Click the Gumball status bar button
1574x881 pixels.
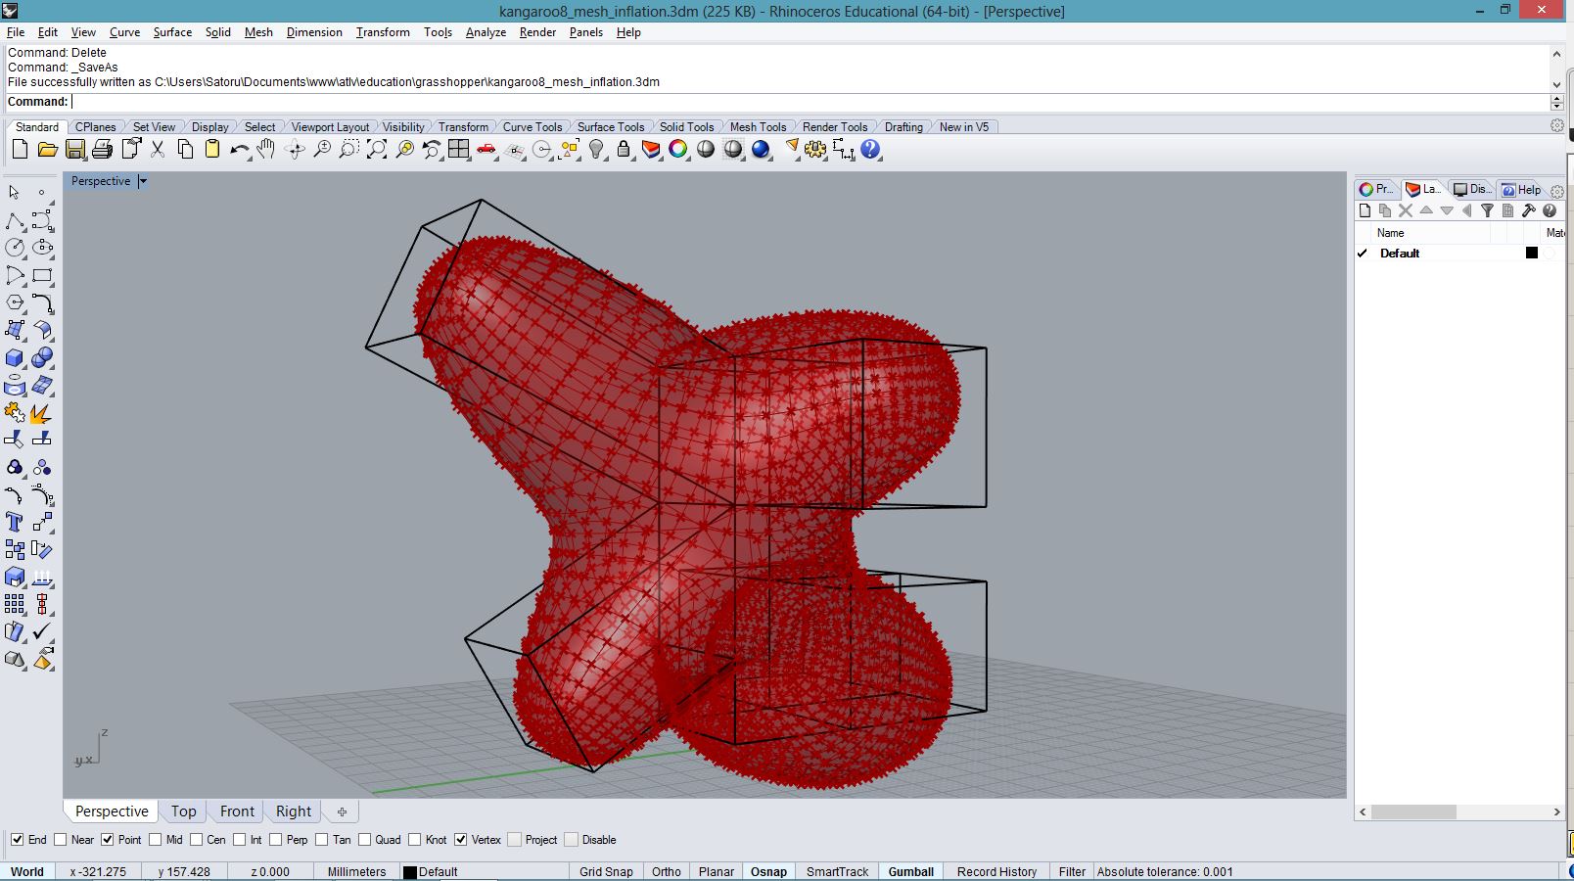coord(910,871)
